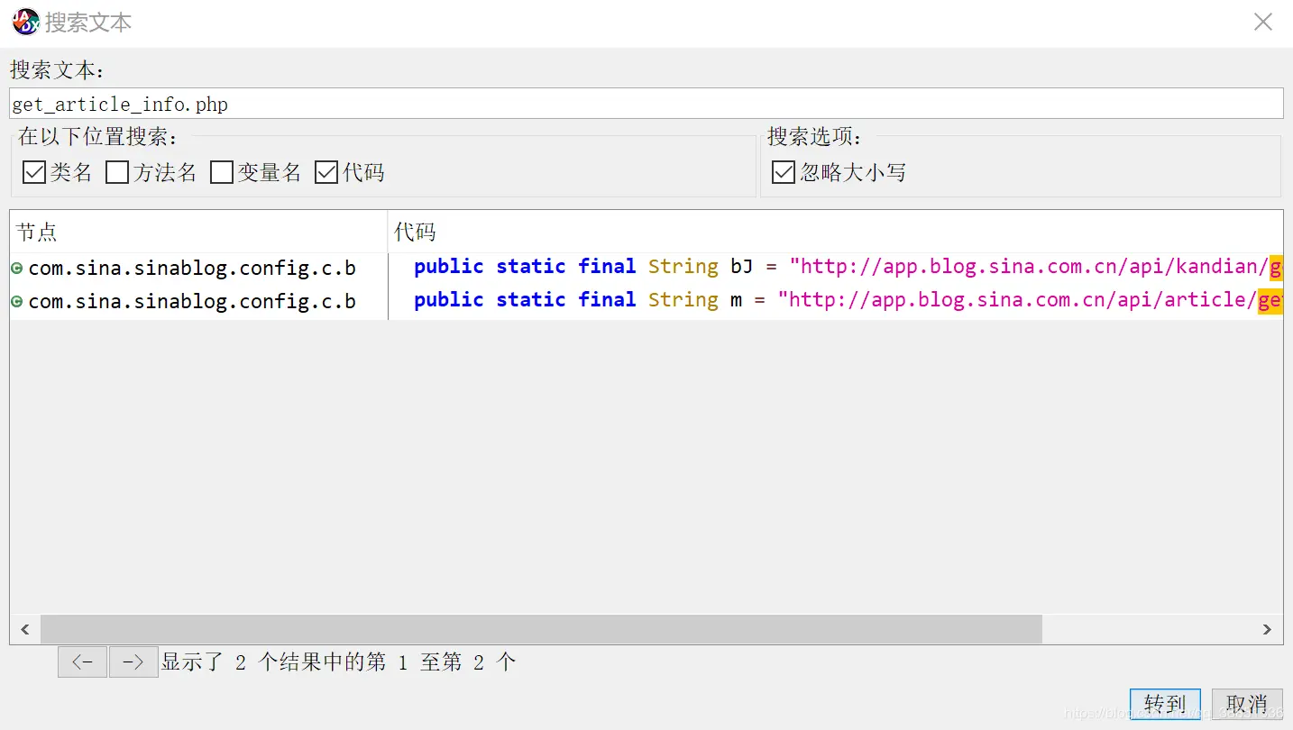Click the 转到 button

click(x=1165, y=704)
